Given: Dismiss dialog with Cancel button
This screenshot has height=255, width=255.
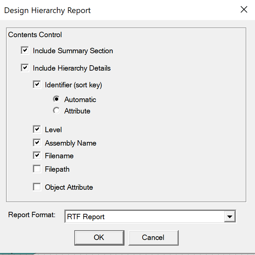Looking at the screenshot, I should [153, 238].
